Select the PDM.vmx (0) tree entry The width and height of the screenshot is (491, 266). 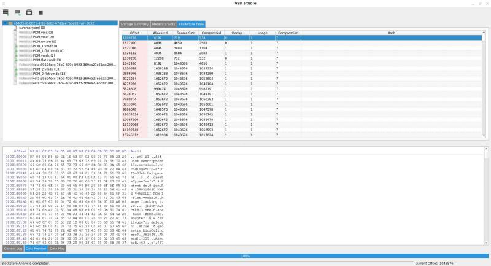36,33
